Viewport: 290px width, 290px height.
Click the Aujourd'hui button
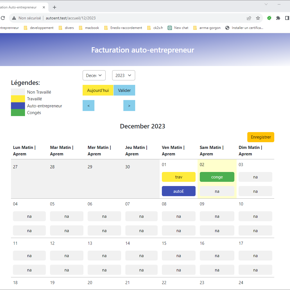coord(98,90)
